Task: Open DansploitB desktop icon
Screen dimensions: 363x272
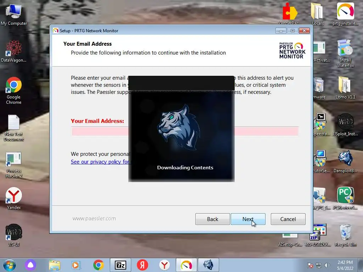Action: (345, 161)
